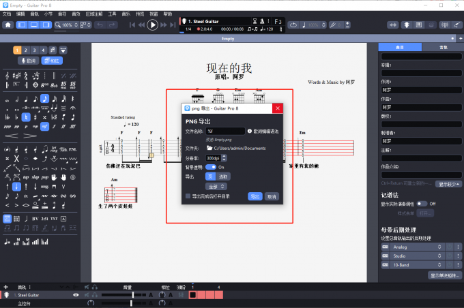
Task: Click the 导出 export button
Action: [x=255, y=196]
